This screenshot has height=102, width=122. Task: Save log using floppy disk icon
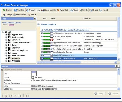[x=15, y=10]
